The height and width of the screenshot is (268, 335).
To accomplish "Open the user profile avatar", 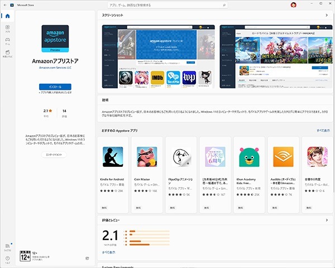I will [x=294, y=5].
